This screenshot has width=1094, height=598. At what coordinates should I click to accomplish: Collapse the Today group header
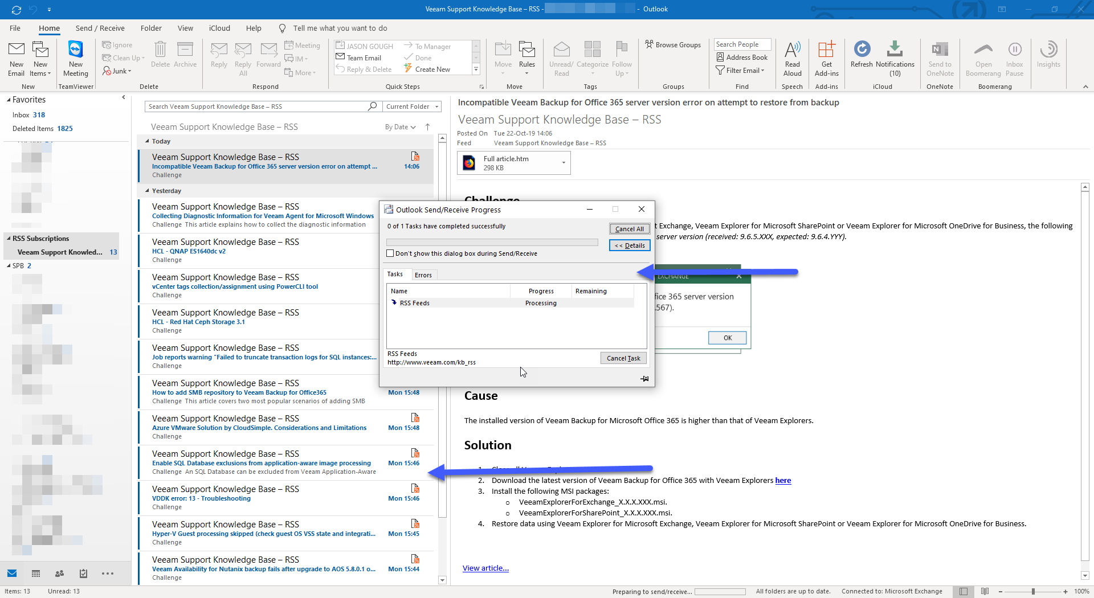[147, 141]
